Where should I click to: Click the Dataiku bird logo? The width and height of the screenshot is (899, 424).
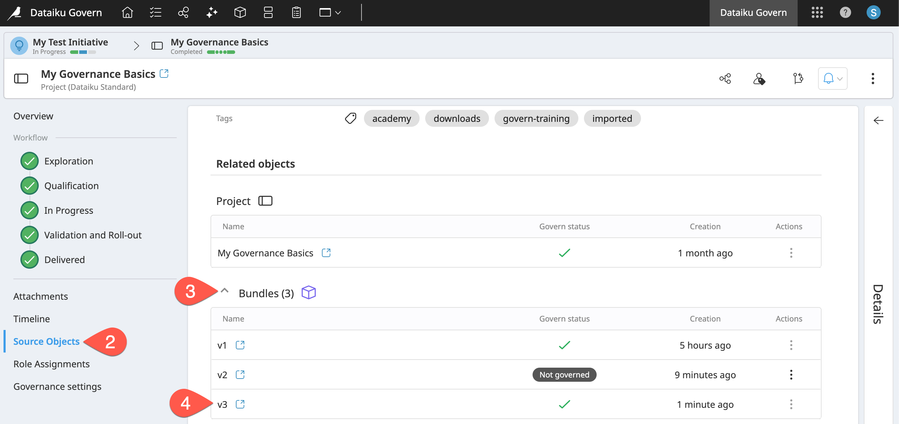point(14,13)
